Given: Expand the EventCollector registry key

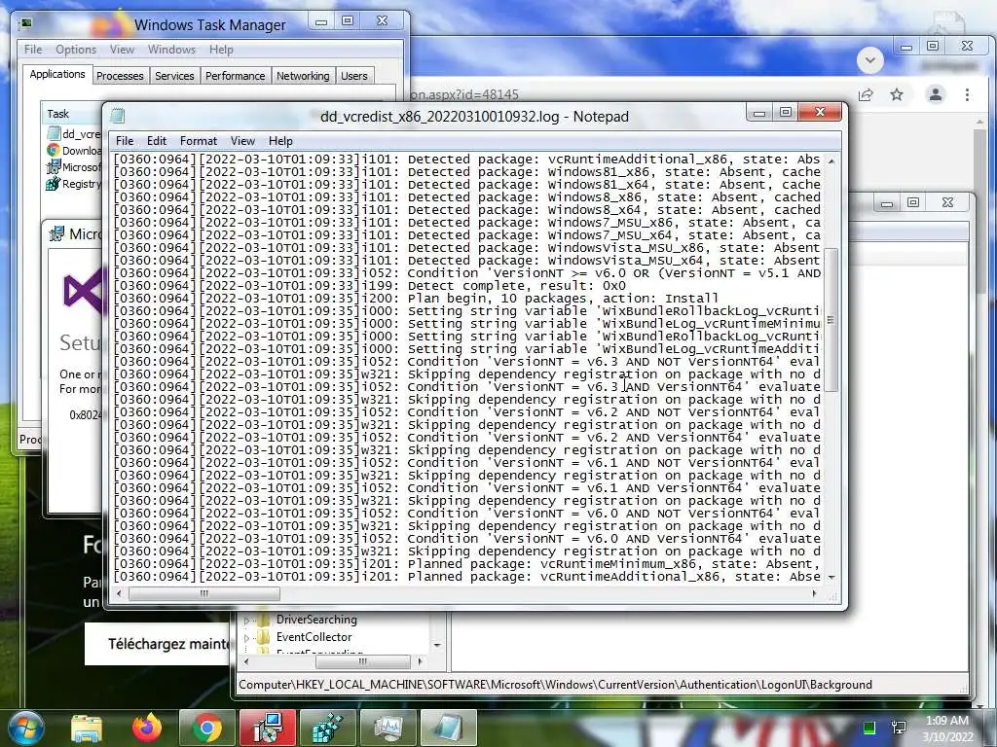Looking at the screenshot, I should 246,637.
